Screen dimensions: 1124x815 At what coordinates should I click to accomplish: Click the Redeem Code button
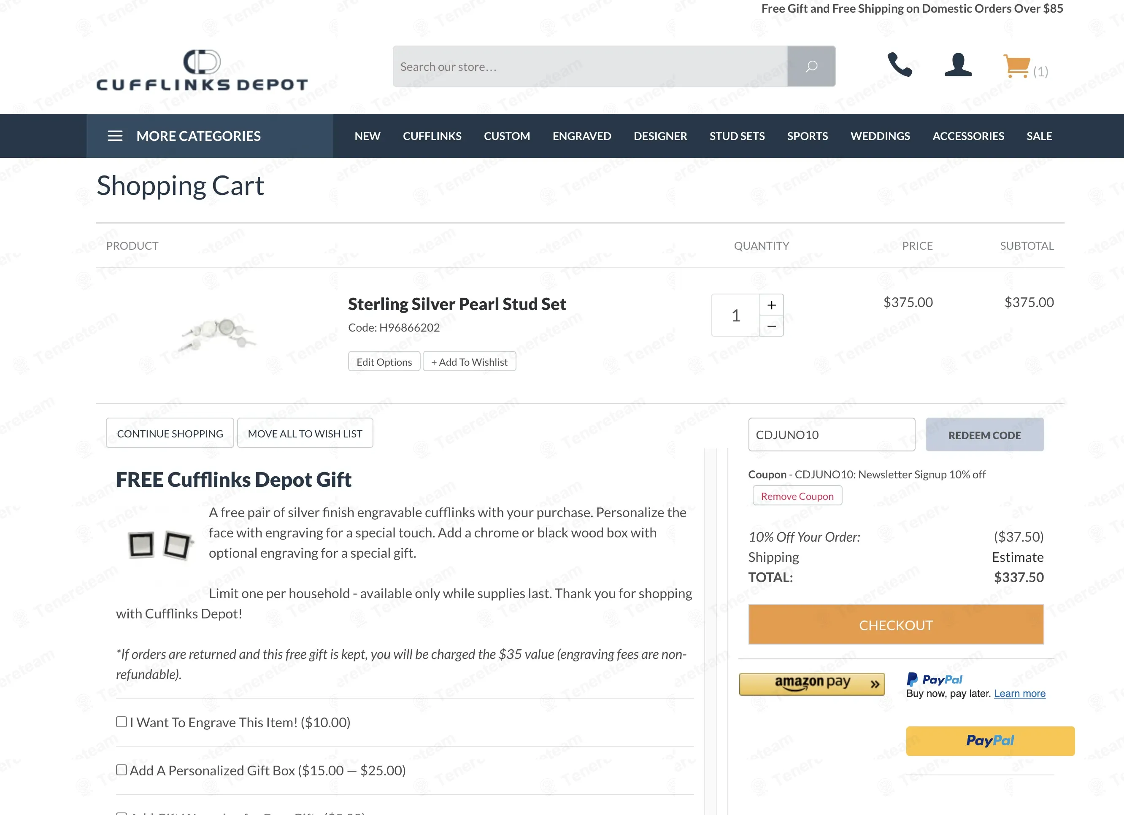984,434
